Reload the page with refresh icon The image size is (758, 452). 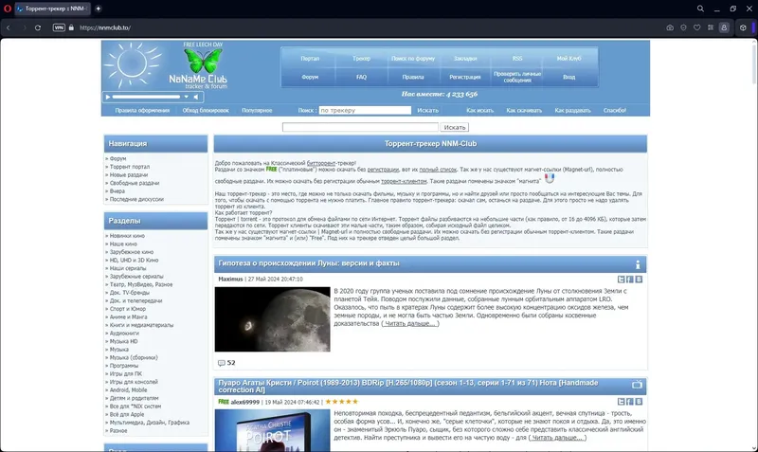[38, 27]
